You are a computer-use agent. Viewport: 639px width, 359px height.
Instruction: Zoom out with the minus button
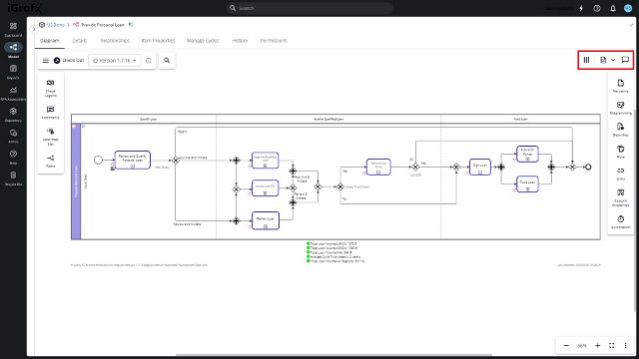566,345
